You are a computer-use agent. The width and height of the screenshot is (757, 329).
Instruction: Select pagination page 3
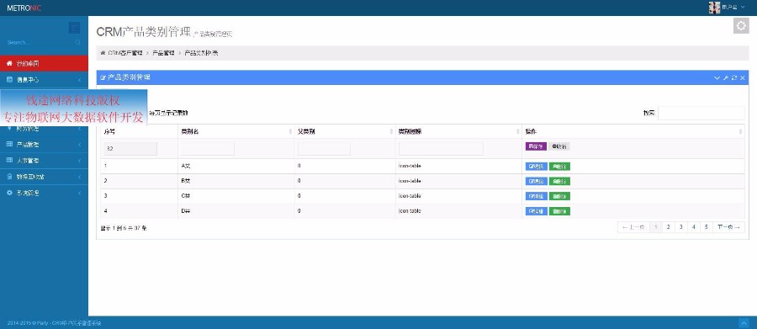(680, 227)
